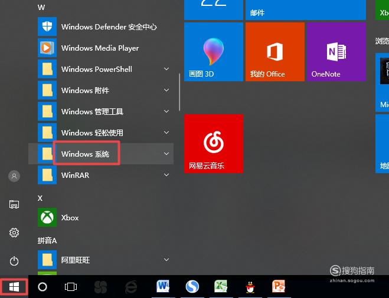Launch Windows Media Player icon
Image resolution: width=389 pixels, height=298 pixels.
point(47,48)
